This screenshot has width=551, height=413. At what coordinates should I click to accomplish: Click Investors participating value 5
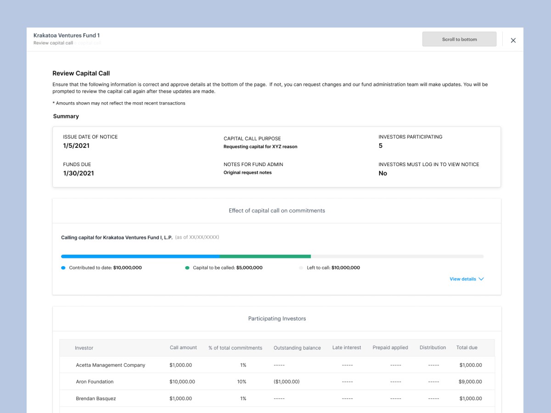381,146
